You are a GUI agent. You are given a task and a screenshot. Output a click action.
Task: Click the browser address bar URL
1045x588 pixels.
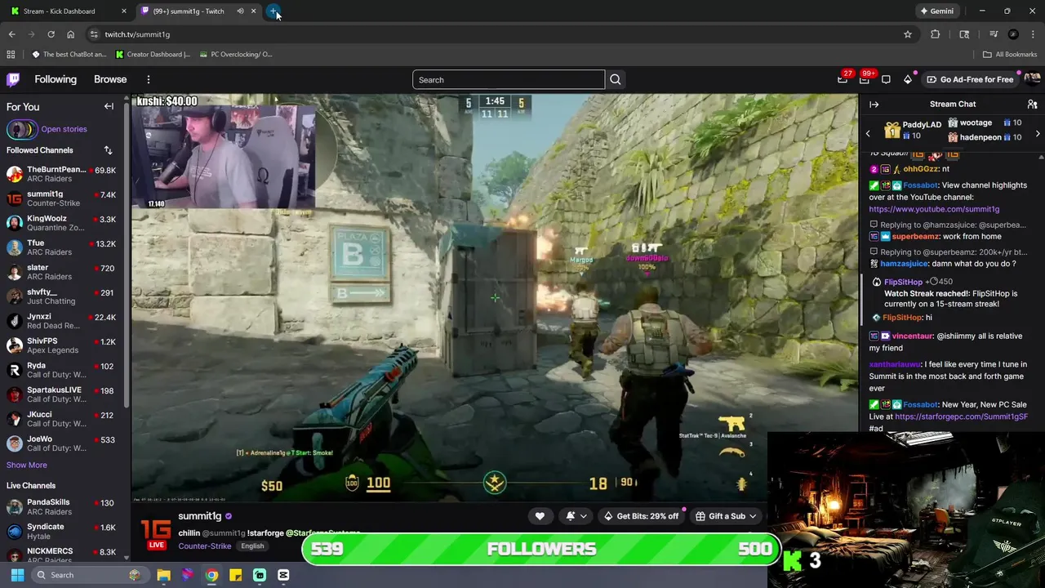[137, 34]
